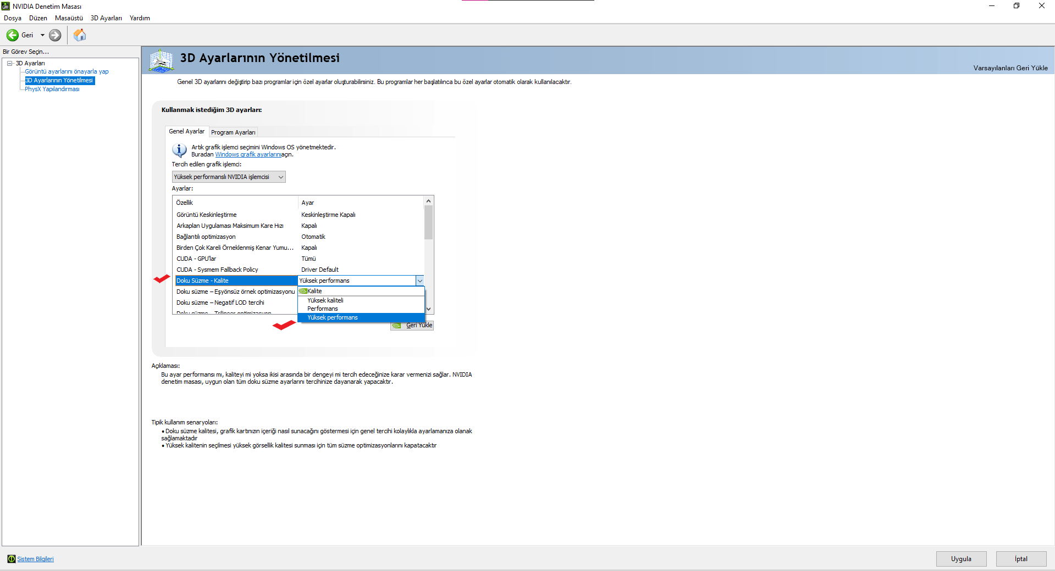
Task: Click the settings list scrollbar thumb
Action: 429,222
